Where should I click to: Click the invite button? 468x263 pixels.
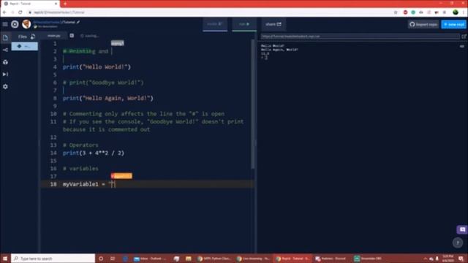click(x=215, y=24)
